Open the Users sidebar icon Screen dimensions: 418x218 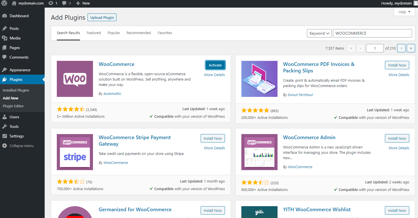[x=5, y=117]
